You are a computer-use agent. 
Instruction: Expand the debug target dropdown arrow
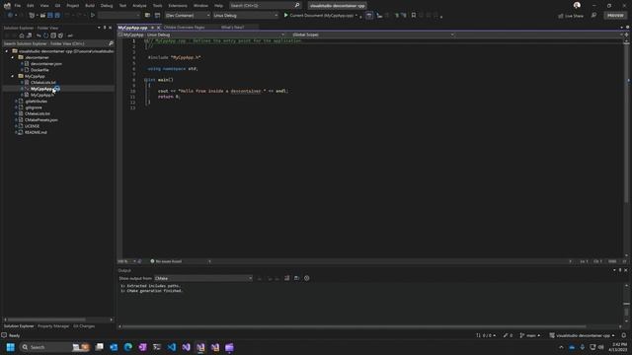(356, 16)
